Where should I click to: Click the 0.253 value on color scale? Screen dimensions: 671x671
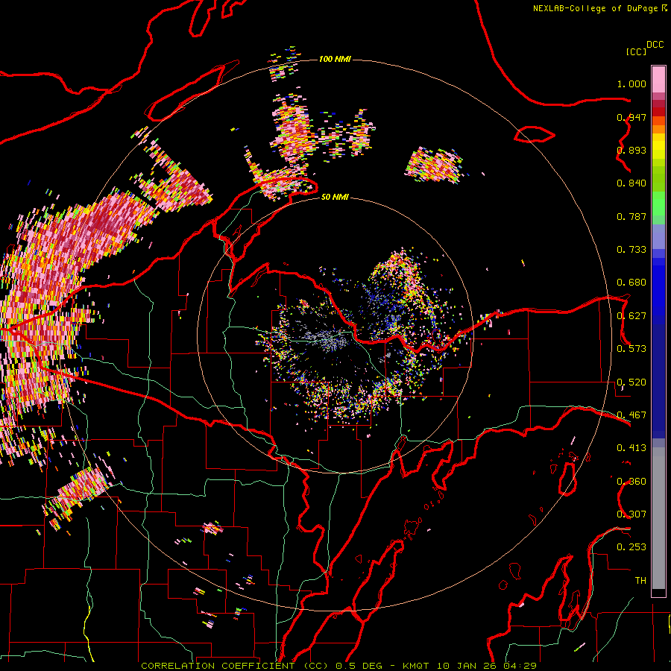coord(631,547)
